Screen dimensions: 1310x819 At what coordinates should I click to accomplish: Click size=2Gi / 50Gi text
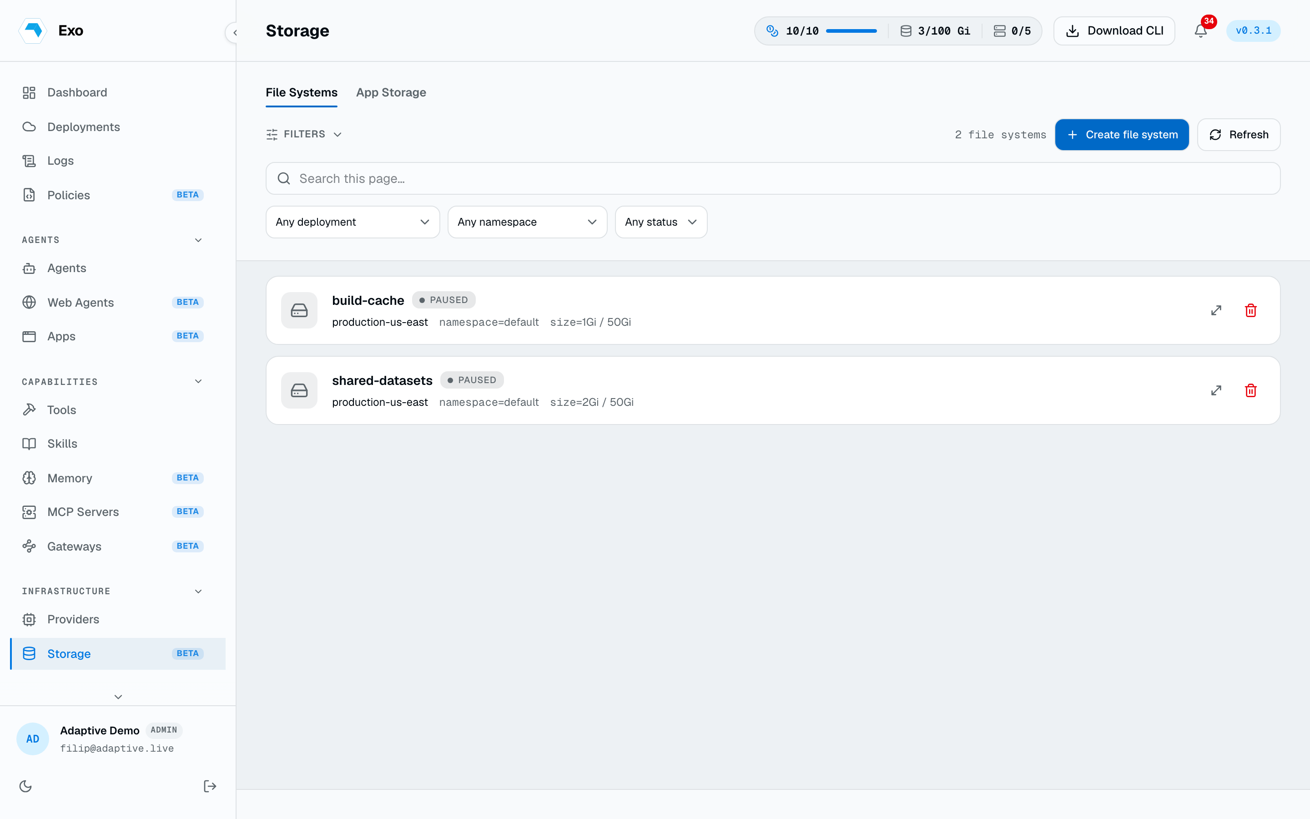592,403
